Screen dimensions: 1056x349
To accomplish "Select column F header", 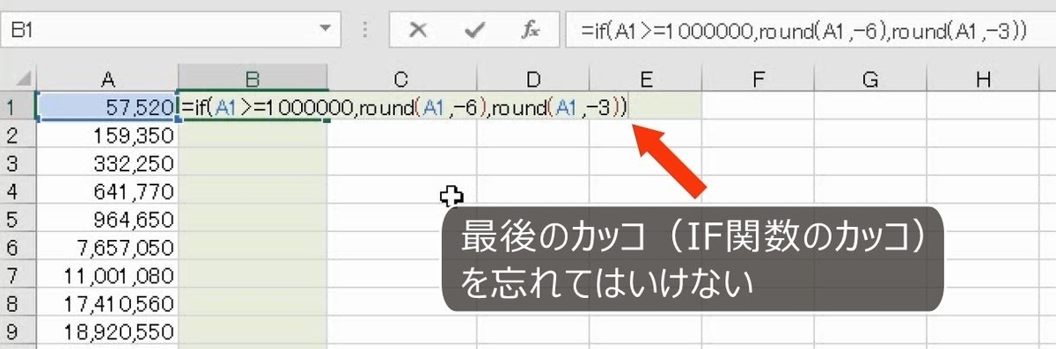I will tap(758, 80).
